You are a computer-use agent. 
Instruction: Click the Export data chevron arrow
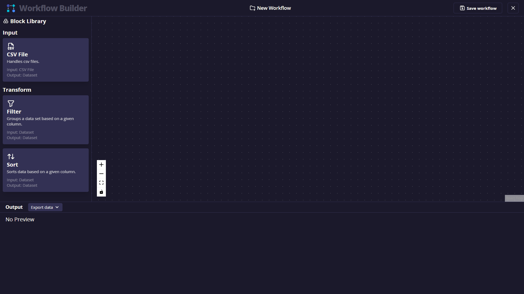57,207
